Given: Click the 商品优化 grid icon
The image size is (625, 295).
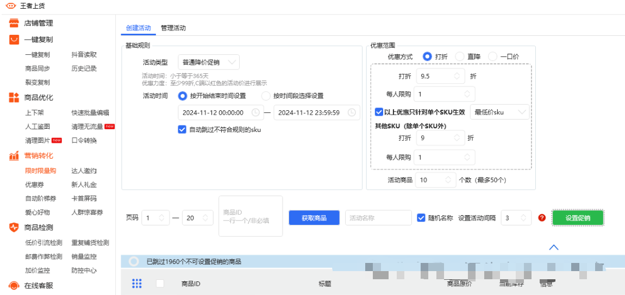Looking at the screenshot, I should click(x=14, y=98).
